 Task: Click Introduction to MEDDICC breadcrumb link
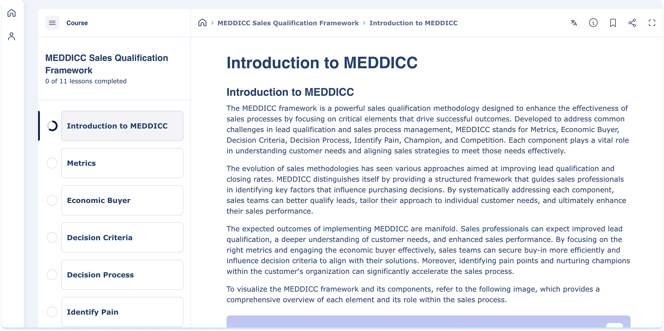coord(413,23)
